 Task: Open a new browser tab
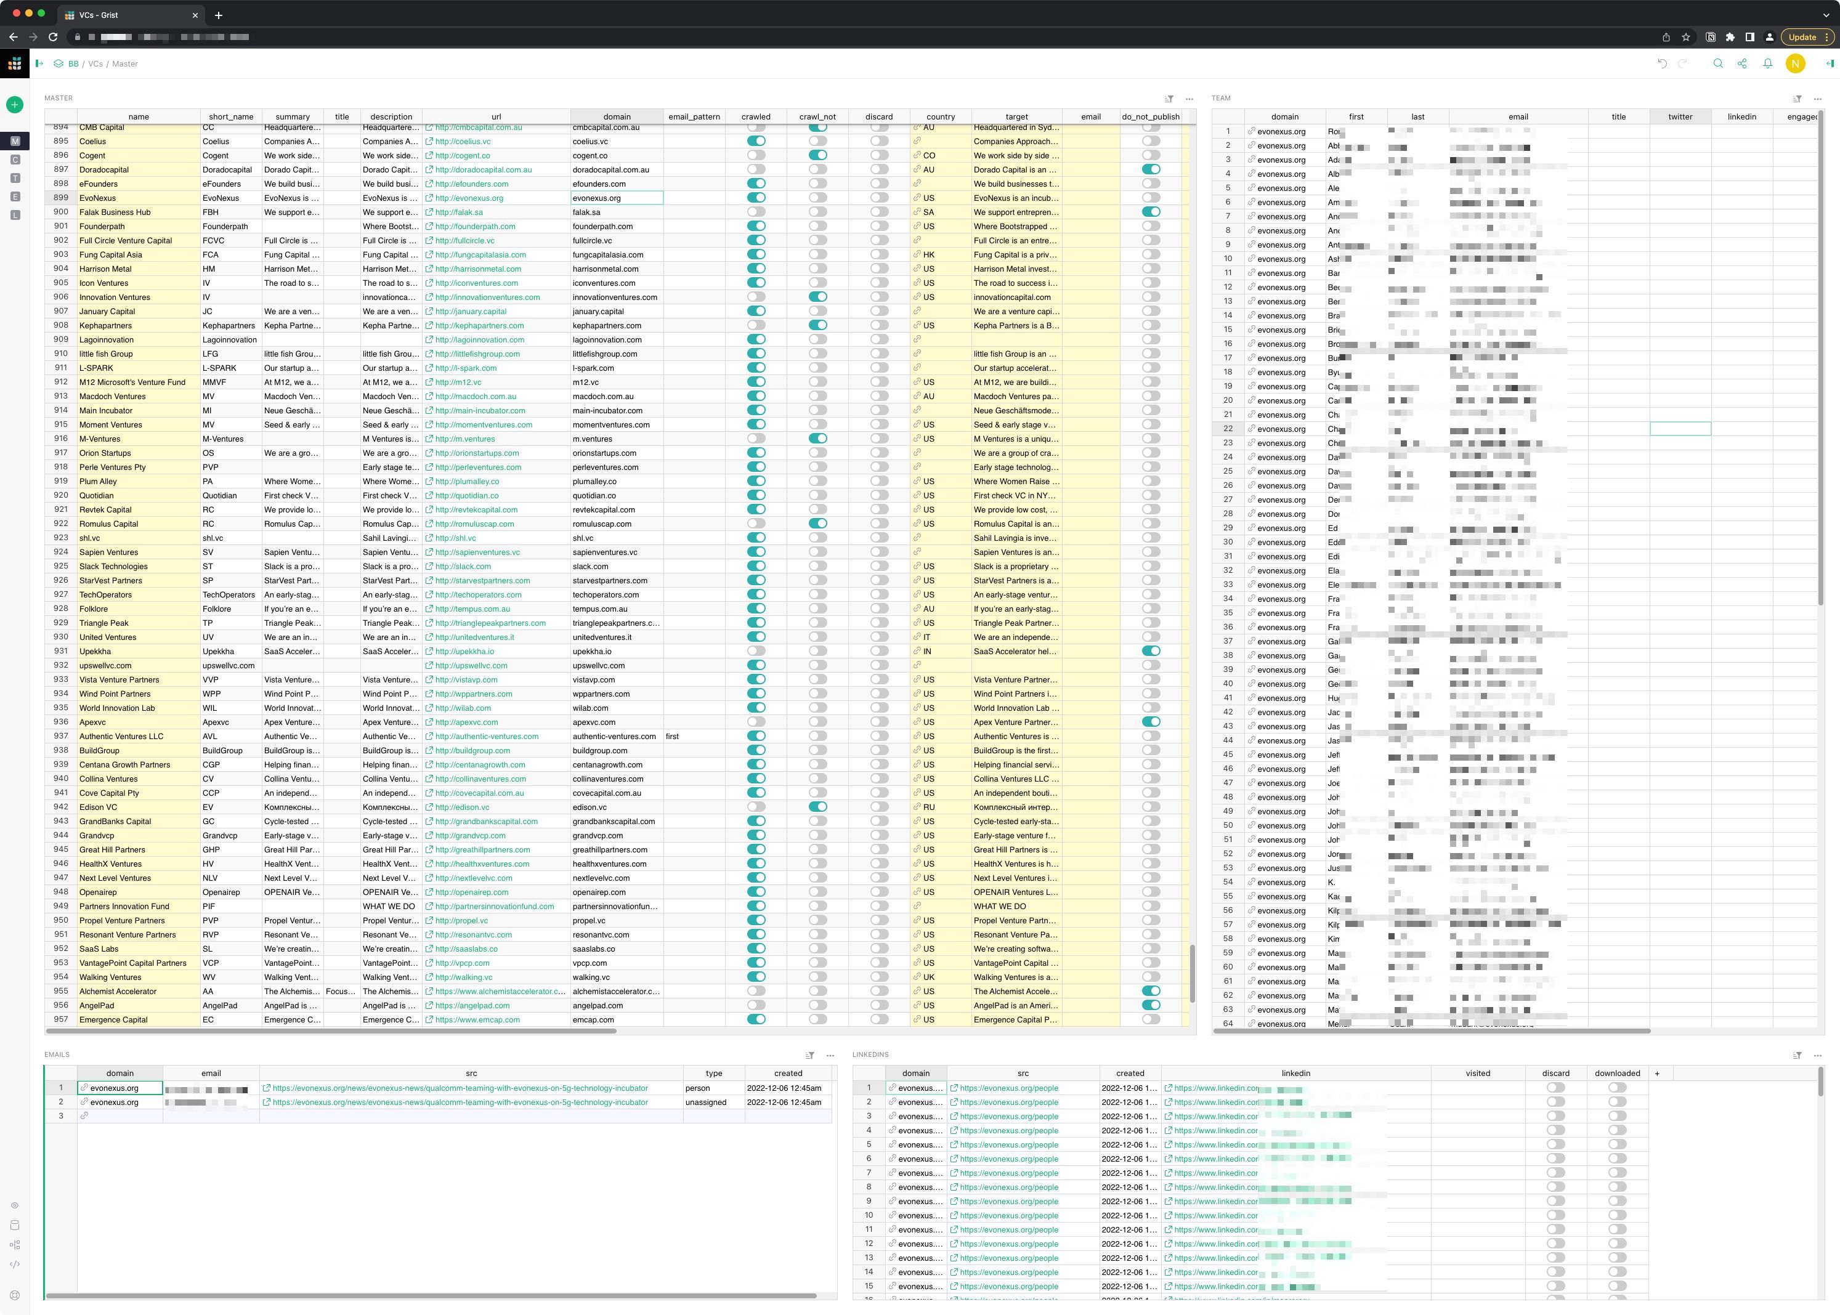click(219, 15)
